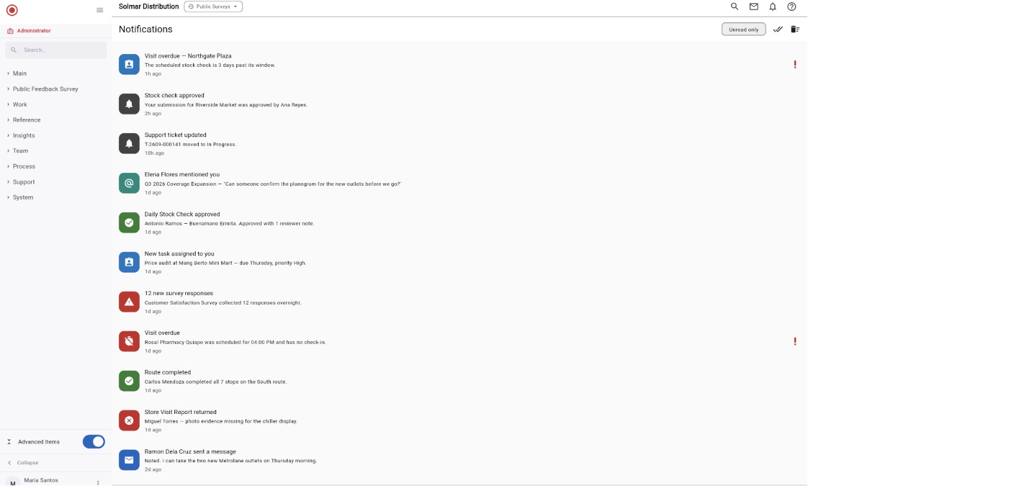The height and width of the screenshot is (486, 1009).
Task: Click the Solmar red circle logo
Action: [x=12, y=10]
